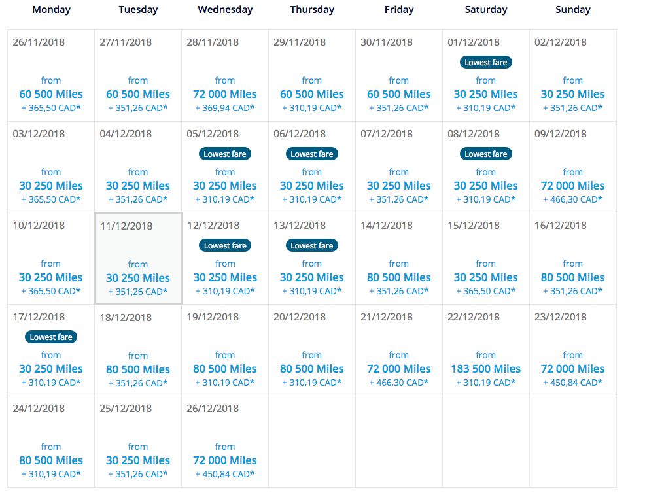Select the 11/12/2018 highlighted date cell

(138, 259)
